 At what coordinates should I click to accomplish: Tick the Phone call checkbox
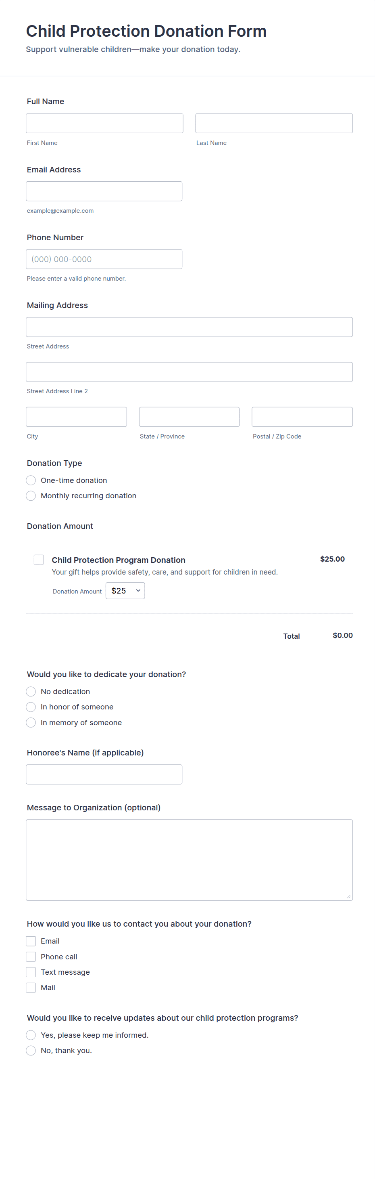tap(31, 957)
